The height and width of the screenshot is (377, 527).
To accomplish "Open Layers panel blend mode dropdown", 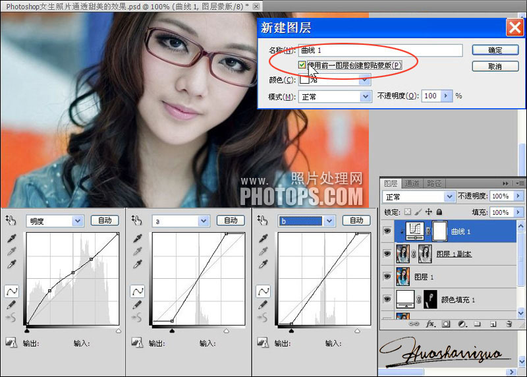I will pyautogui.click(x=449, y=196).
